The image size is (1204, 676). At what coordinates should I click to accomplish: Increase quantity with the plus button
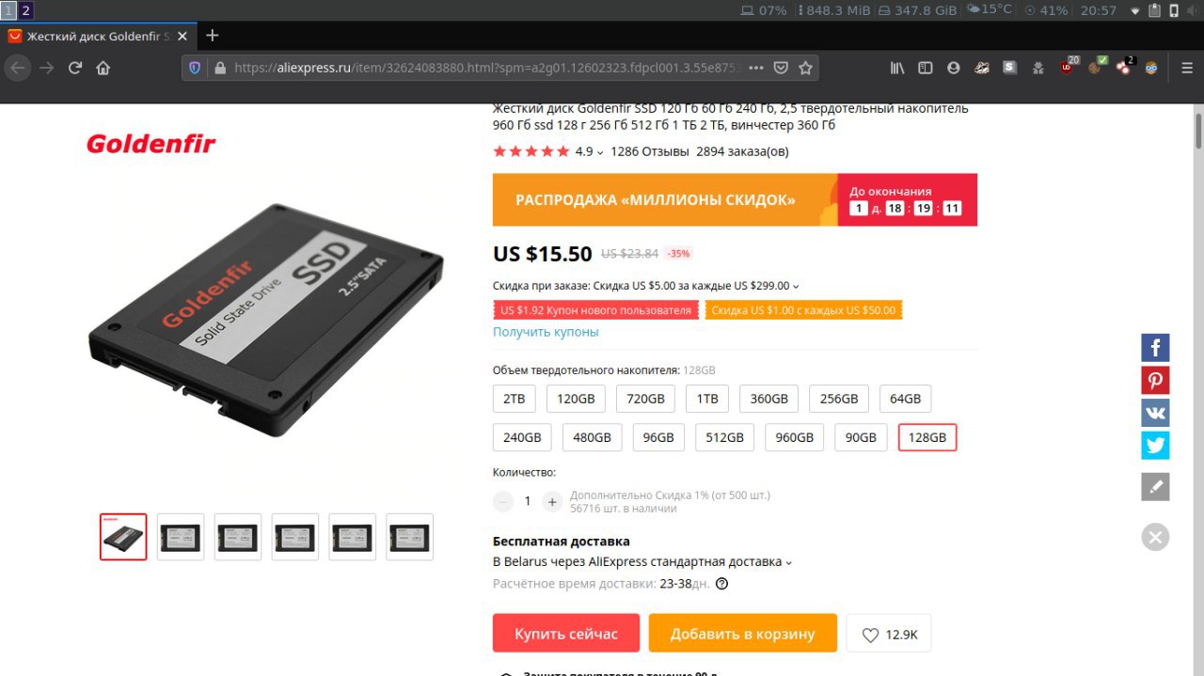552,501
